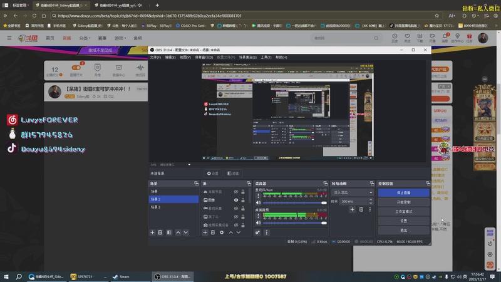Toggle lock on the 视频采集设备 source
Screen dimensions: 501x282
243,225
